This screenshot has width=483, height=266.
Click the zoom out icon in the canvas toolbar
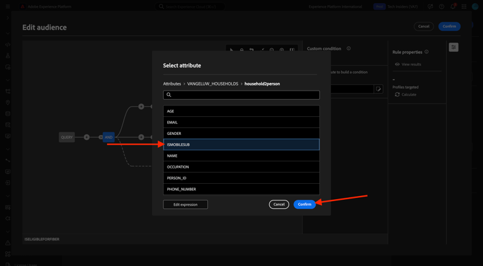point(272,49)
